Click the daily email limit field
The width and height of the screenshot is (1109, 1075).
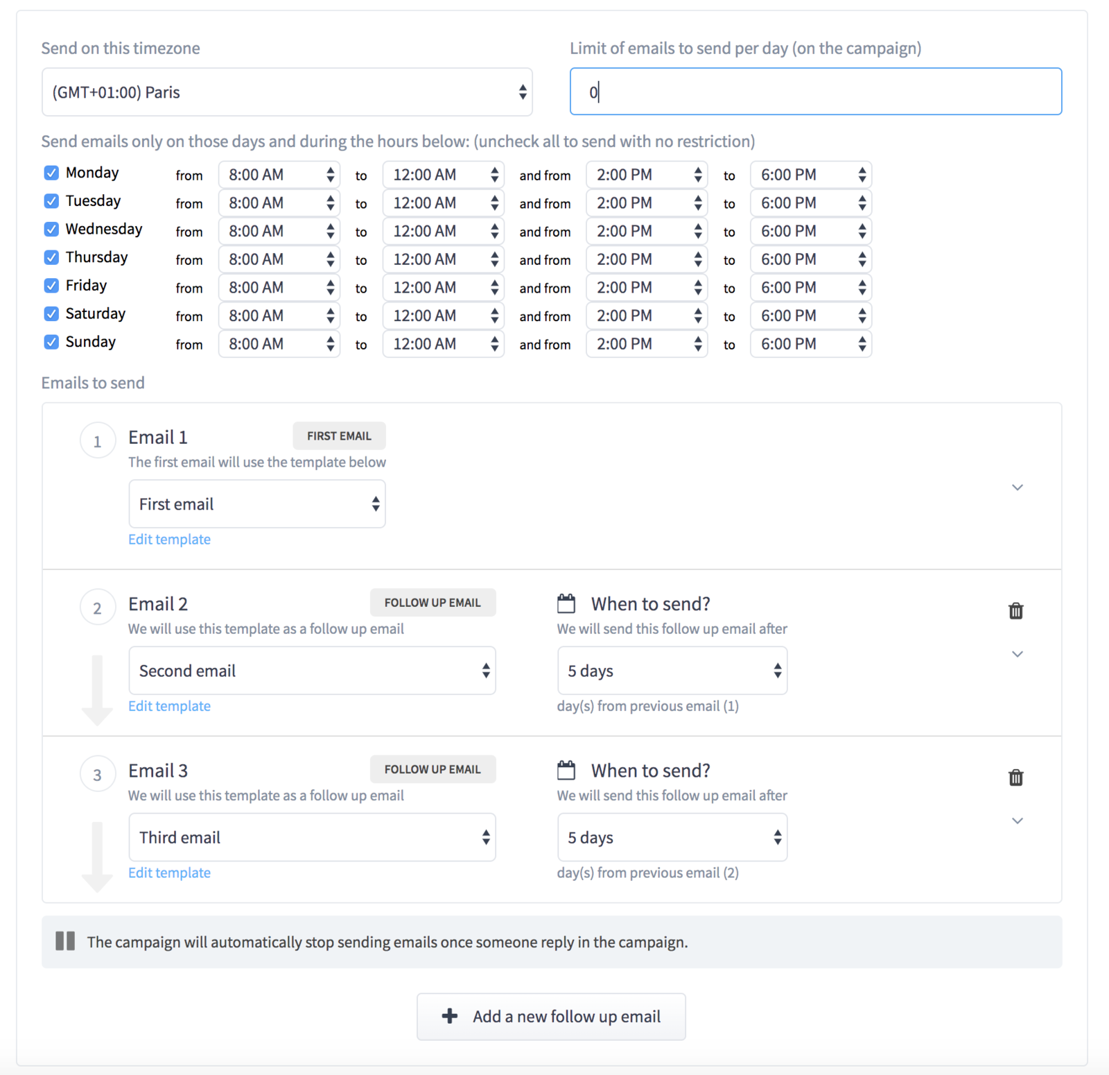(815, 92)
